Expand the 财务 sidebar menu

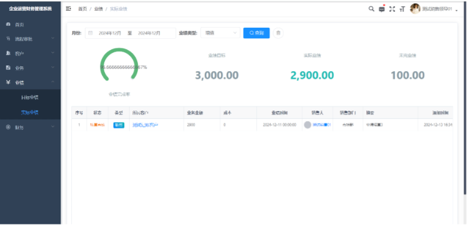pos(31,127)
